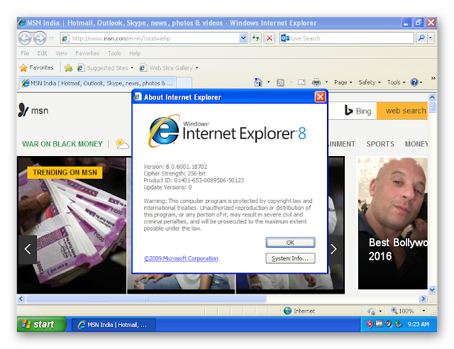This screenshot has width=454, height=349.
Task: Open Suggested Sites dropdown
Action: pos(105,68)
